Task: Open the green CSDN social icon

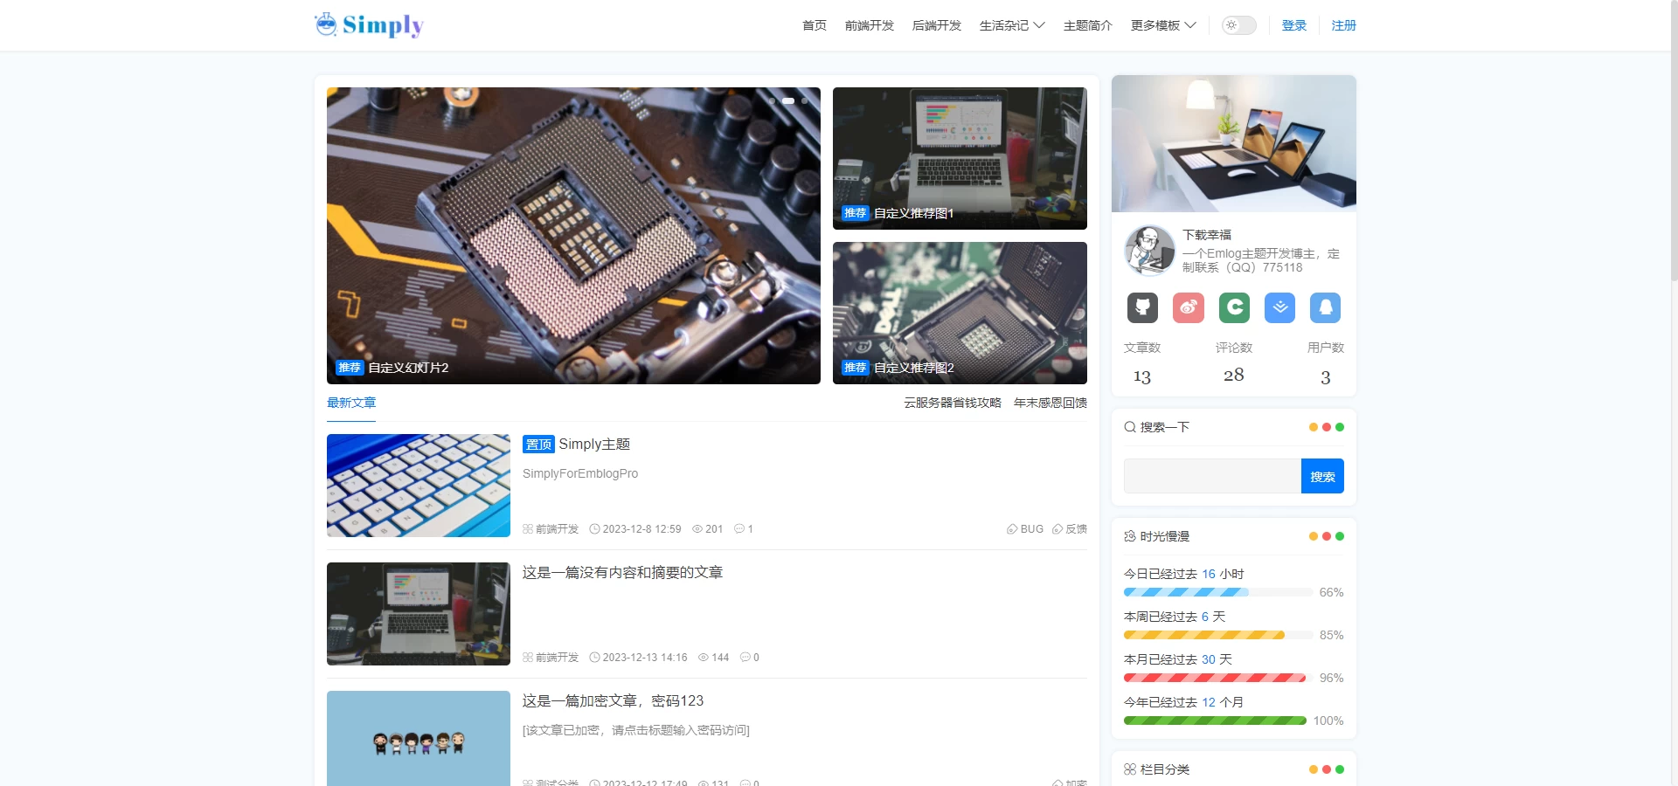Action: tap(1234, 307)
